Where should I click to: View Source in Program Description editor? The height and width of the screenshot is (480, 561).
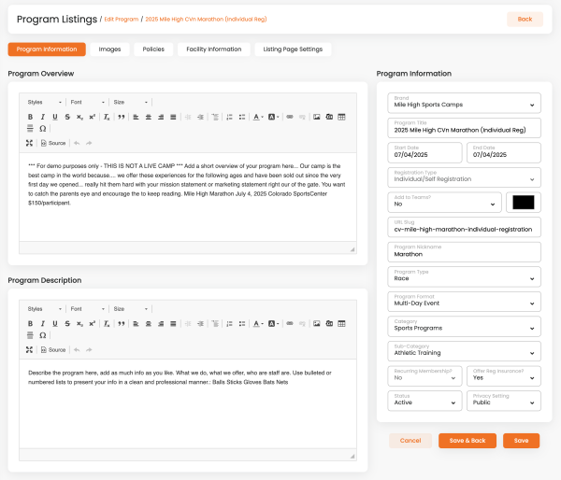[53, 349]
